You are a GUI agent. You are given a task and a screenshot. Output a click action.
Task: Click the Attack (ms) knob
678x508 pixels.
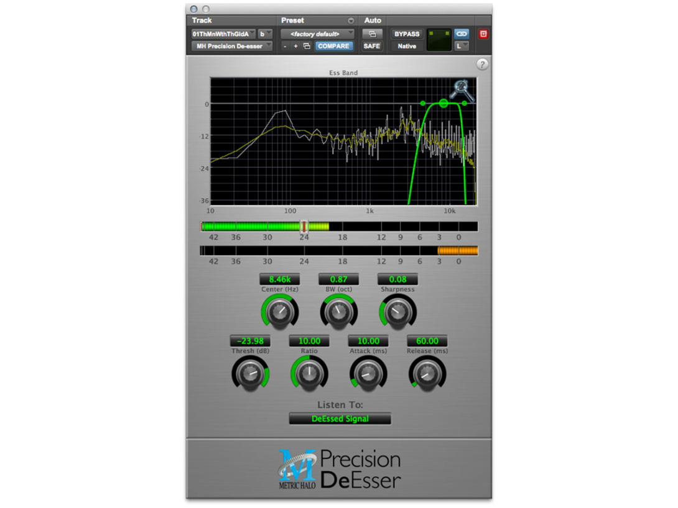click(368, 374)
